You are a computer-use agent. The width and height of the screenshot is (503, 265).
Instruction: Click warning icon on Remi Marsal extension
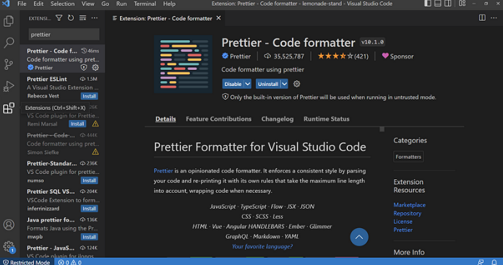[x=95, y=123]
